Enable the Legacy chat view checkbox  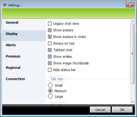(x=50, y=24)
